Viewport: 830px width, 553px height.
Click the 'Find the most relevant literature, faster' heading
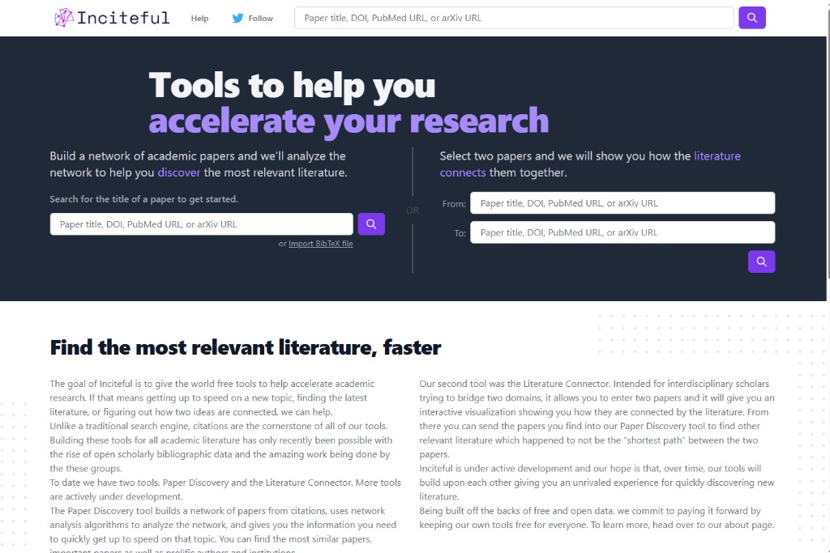246,348
